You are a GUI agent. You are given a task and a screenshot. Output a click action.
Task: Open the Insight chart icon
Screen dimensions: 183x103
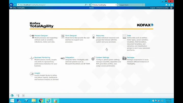(x=32, y=74)
